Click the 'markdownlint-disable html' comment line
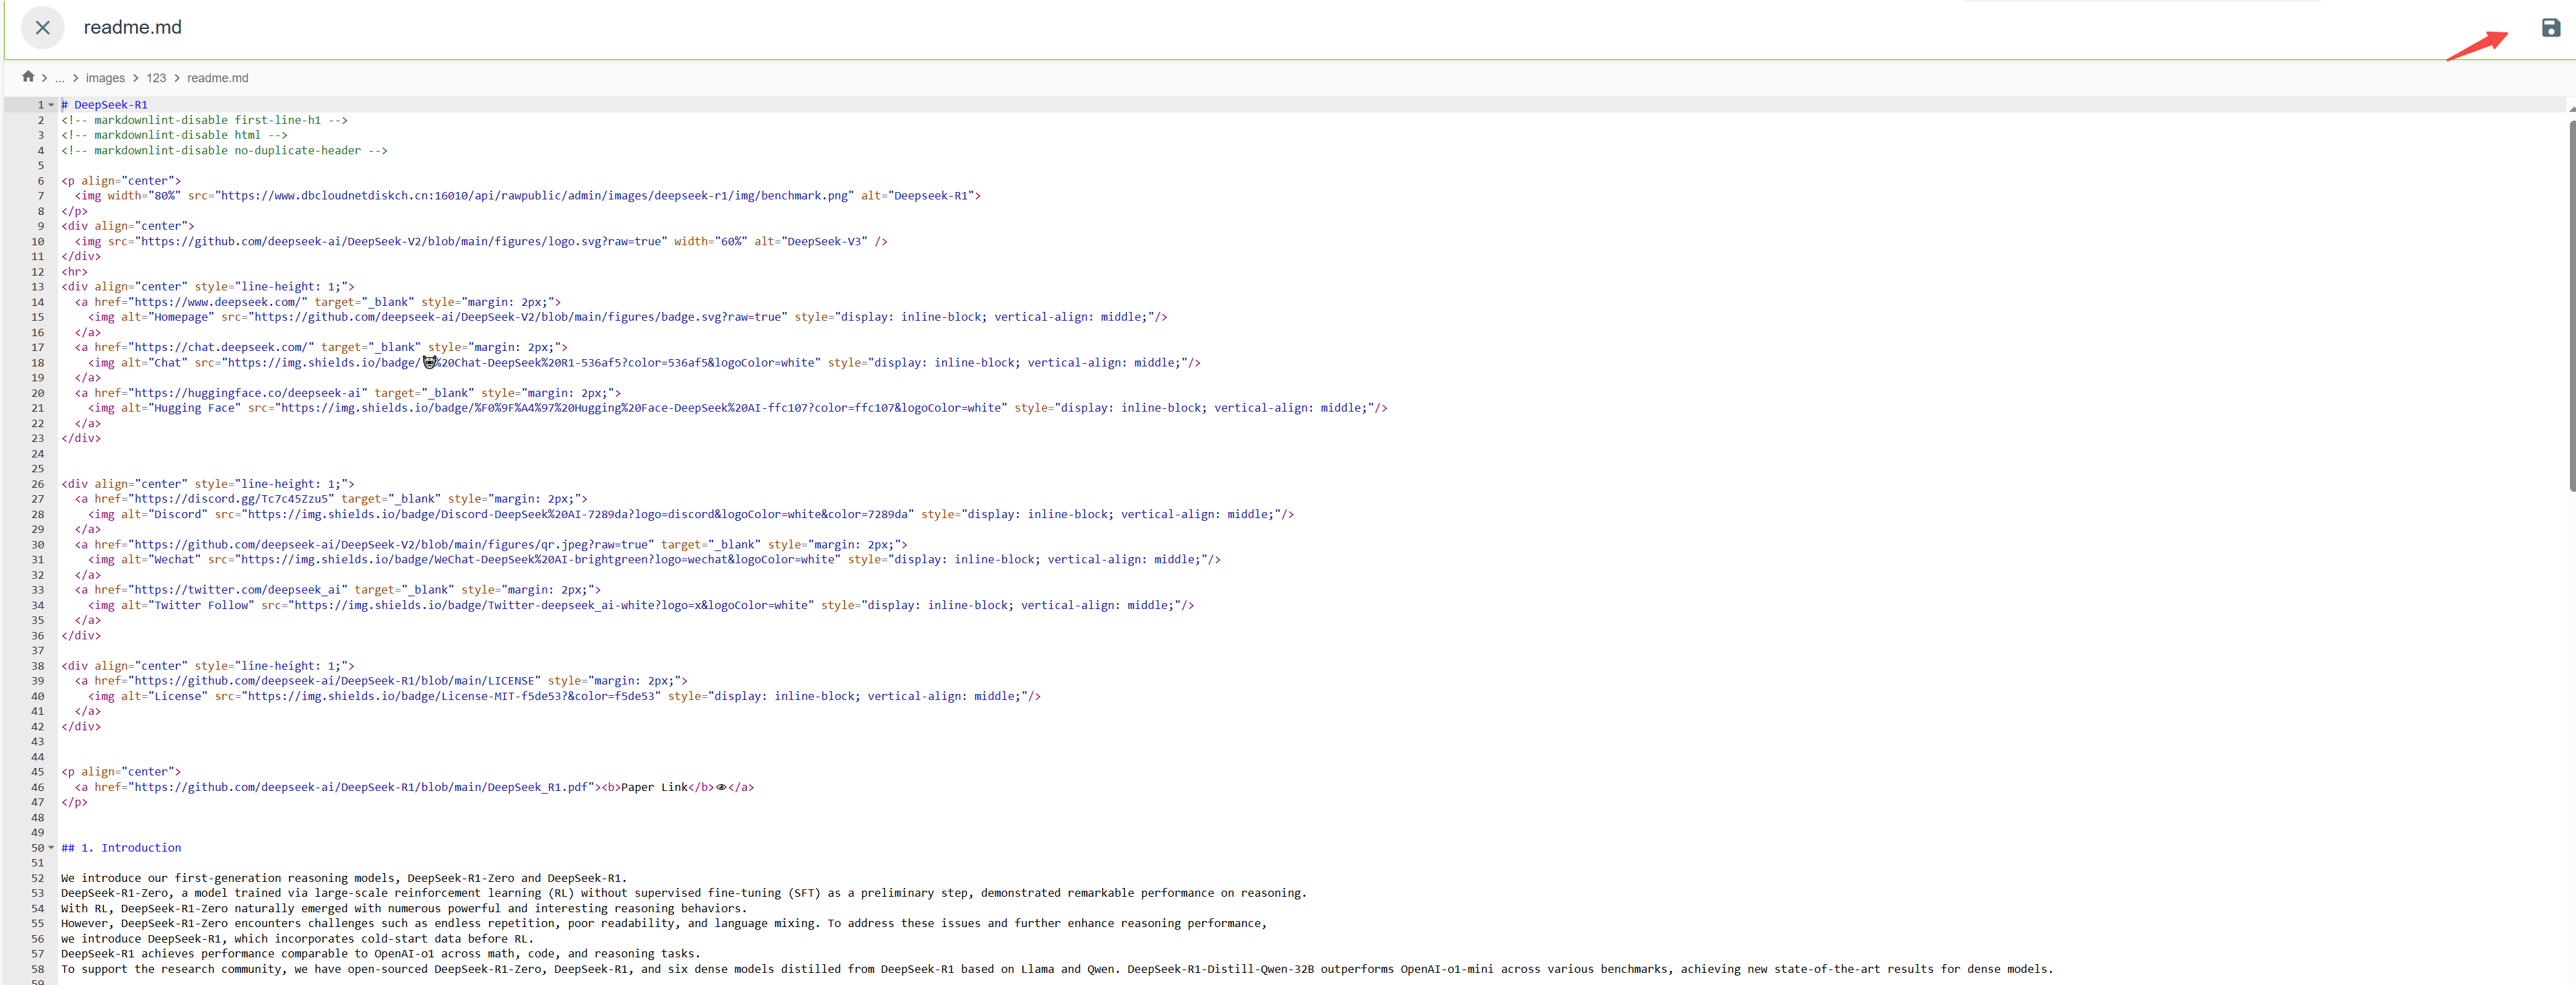 point(174,135)
